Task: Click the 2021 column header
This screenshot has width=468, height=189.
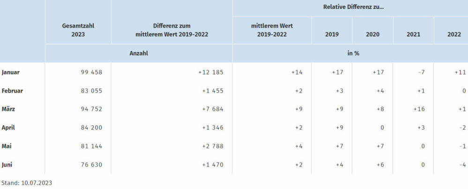Action: click(x=413, y=34)
